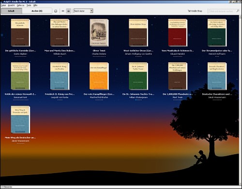The width and height of the screenshot is (242, 189).
Task: Click author name 'Leopold von Ranke'
Action: tap(60, 97)
